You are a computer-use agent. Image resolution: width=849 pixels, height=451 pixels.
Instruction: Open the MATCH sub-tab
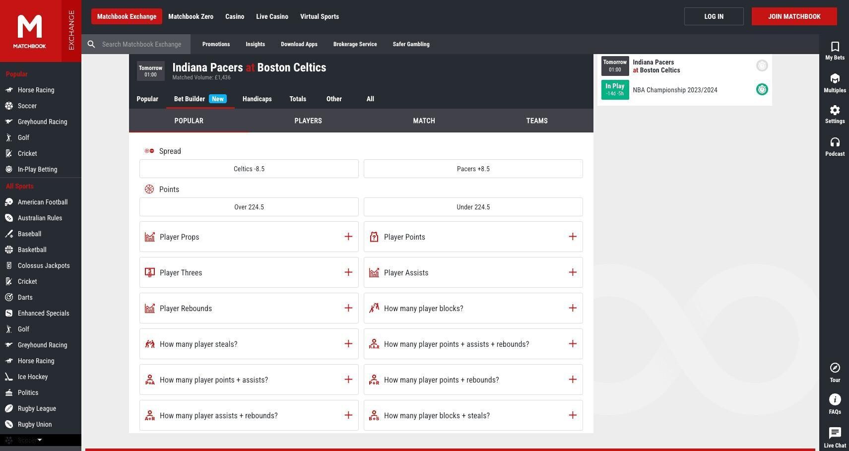pyautogui.click(x=424, y=121)
